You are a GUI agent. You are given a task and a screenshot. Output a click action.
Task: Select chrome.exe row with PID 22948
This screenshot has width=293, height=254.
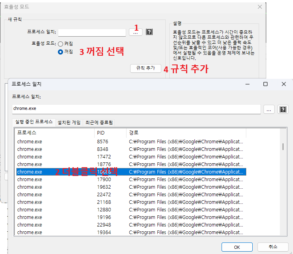pyautogui.click(x=131, y=225)
